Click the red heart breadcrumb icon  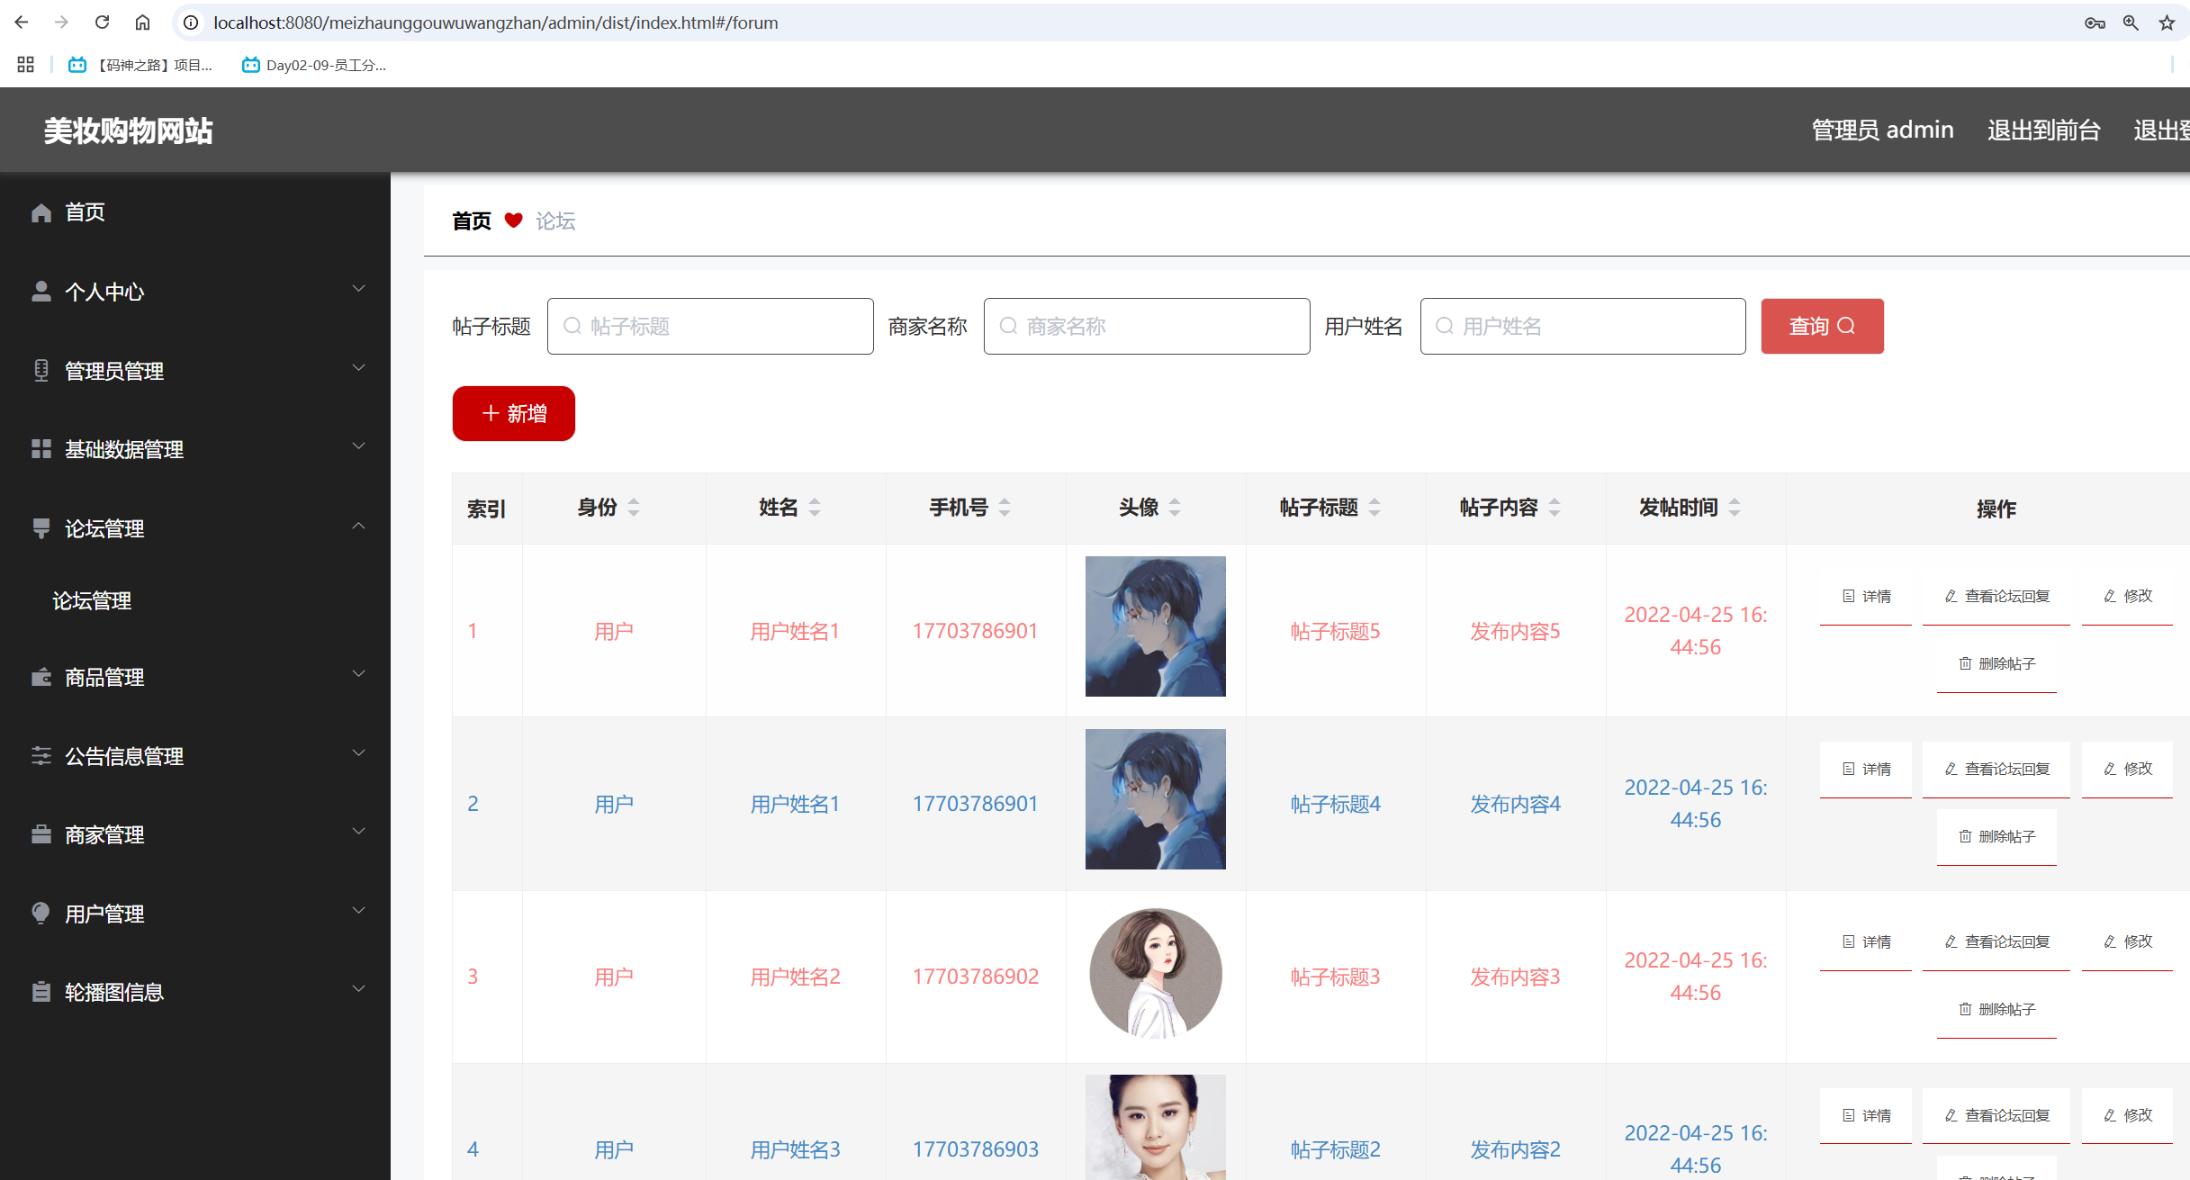[513, 221]
